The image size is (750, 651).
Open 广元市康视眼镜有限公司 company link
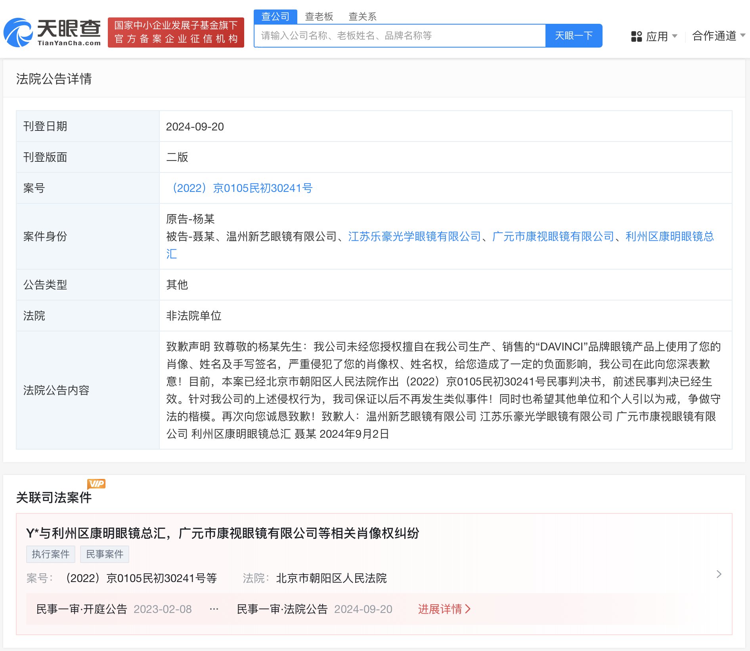pyautogui.click(x=553, y=236)
